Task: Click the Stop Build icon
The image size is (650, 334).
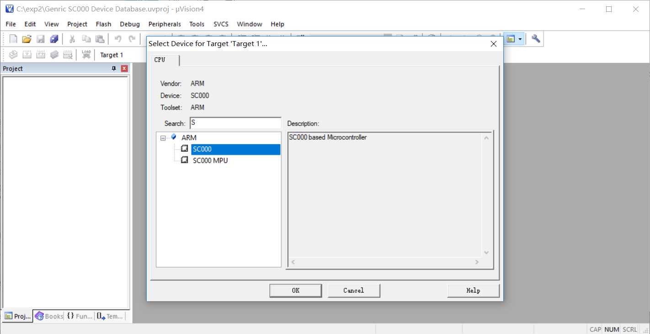Action: click(68, 55)
